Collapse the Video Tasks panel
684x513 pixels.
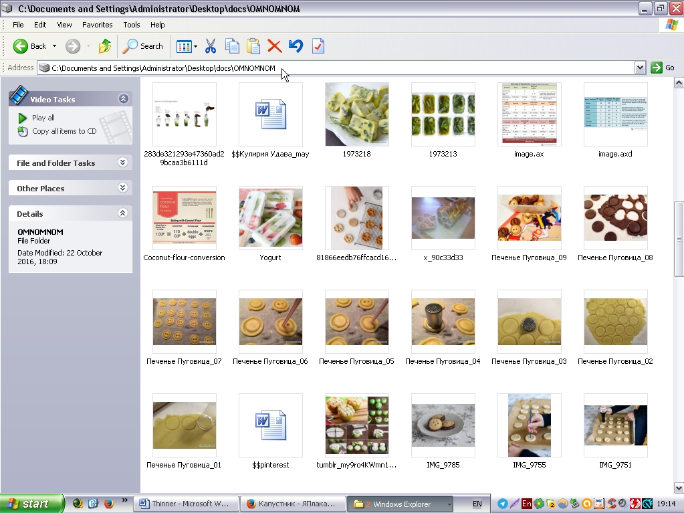123,99
